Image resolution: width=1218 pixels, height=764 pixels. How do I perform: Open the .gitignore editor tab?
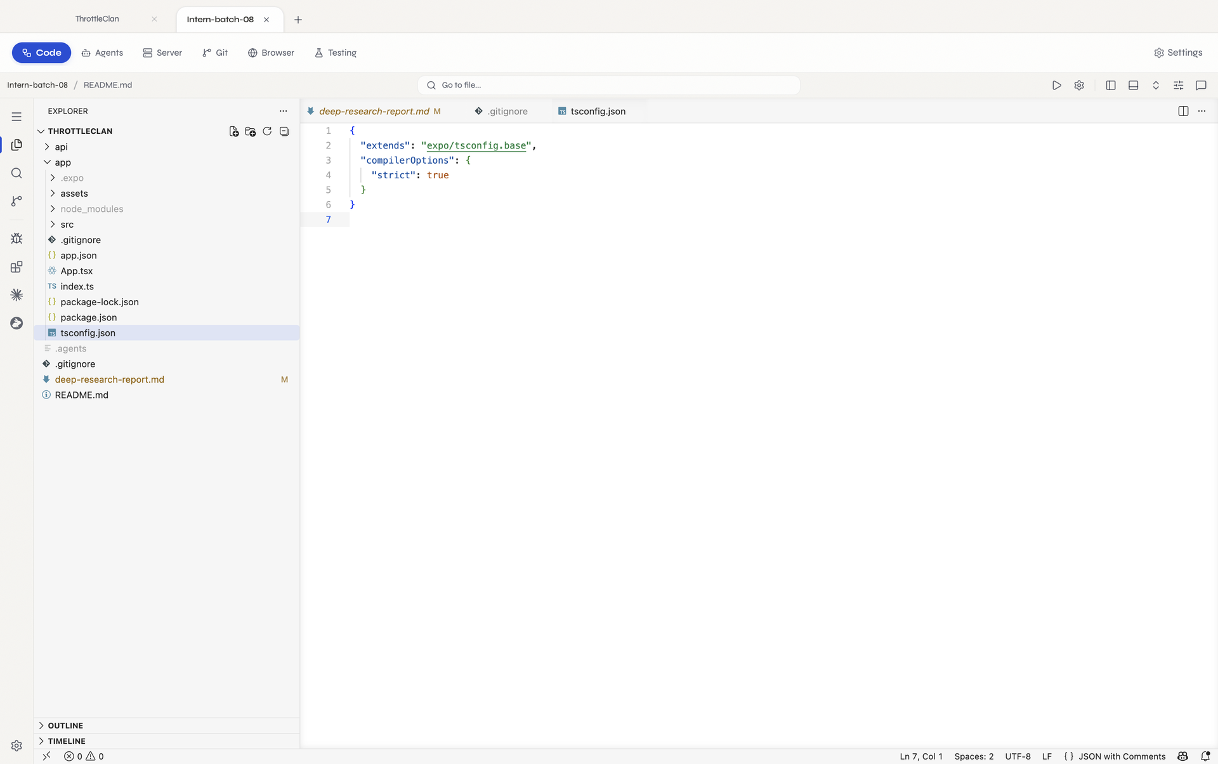507,111
